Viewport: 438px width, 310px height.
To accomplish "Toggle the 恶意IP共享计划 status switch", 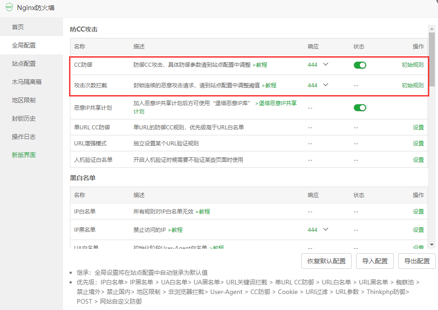I will 360,107.
